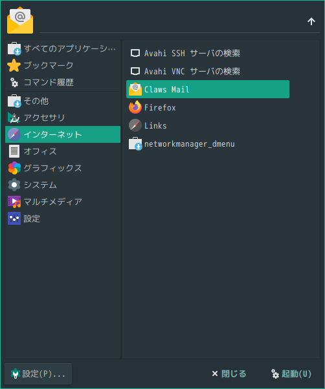Open the オフィス category
Viewport: 325px width, 389px height.
63,151
